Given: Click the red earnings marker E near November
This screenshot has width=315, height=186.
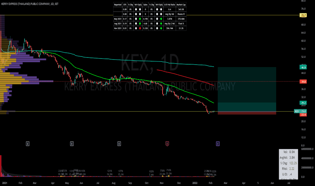Looking at the screenshot, I should 167,144.
